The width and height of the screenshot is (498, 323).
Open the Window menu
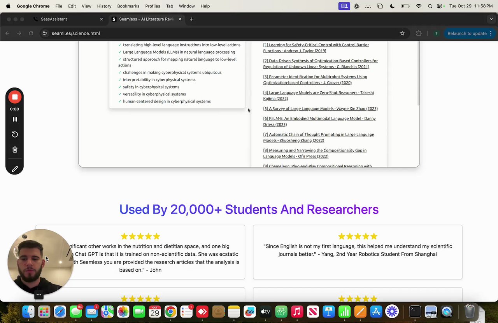coord(187,6)
